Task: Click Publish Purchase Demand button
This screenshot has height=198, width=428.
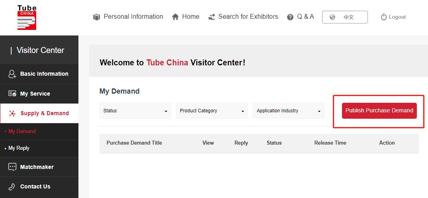Action: click(x=379, y=111)
